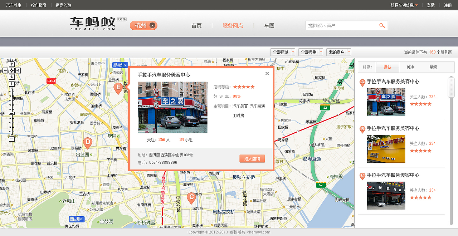Click the 34 小组 count in the popup
Image resolution: width=458 pixels, height=236 pixels.
click(x=186, y=140)
